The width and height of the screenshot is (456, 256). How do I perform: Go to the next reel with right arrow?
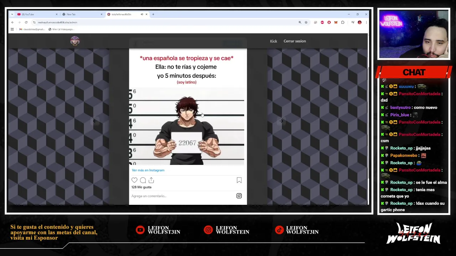click(281, 121)
